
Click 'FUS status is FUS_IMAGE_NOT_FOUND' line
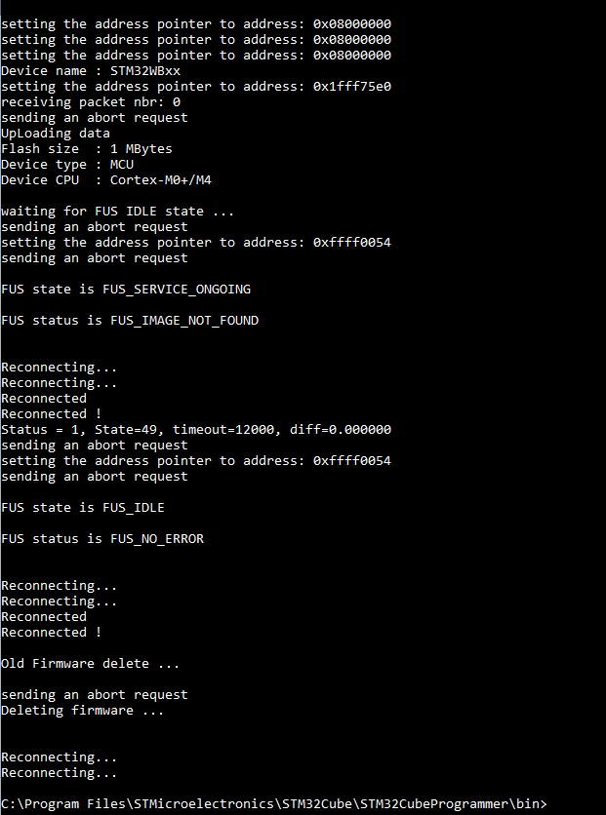130,321
